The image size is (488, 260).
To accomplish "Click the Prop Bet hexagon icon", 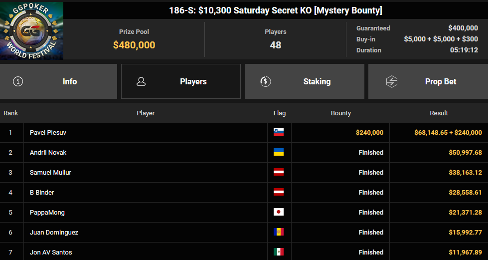I will click(391, 81).
